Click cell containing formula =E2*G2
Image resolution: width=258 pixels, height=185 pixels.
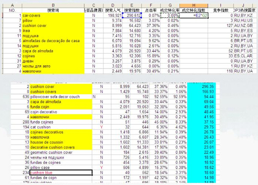(x=194, y=15)
